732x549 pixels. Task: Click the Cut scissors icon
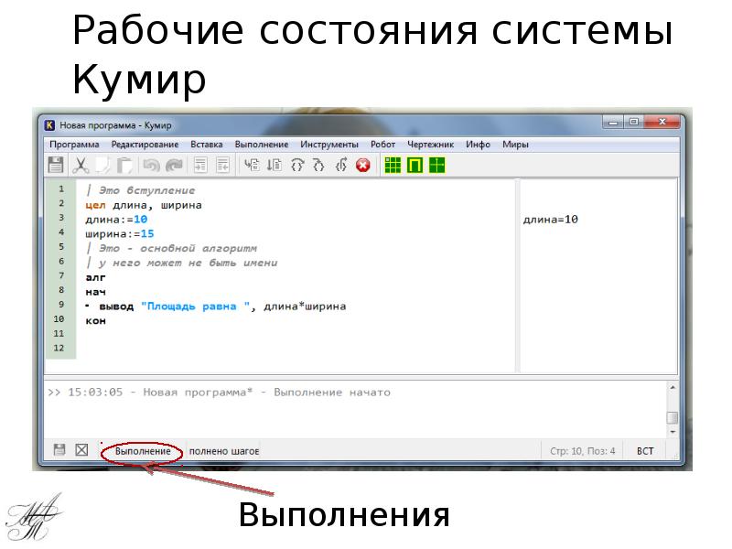point(81,166)
